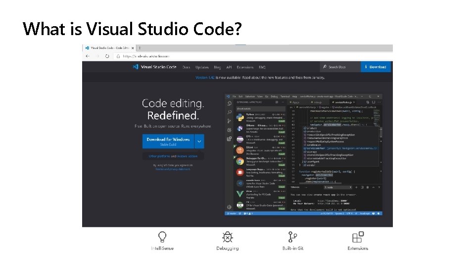Open Debug view in activity bar
475x267 pixels.
point(229,130)
